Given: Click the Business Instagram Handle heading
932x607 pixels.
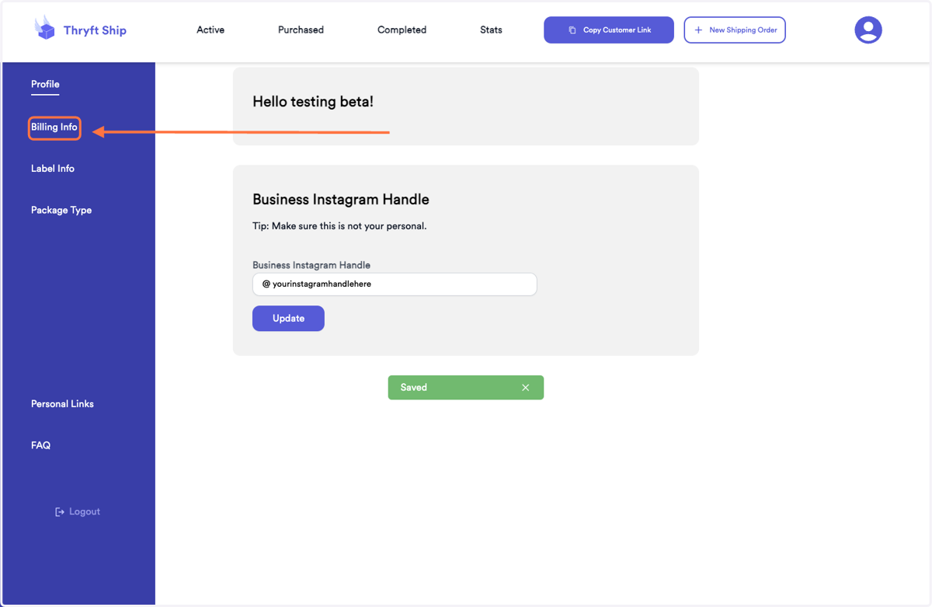Looking at the screenshot, I should (341, 200).
